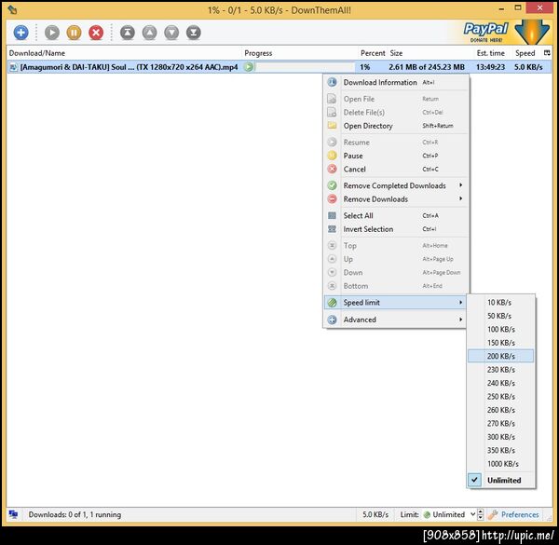The height and width of the screenshot is (545, 559).
Task: Set speed limit to 200 KB/s
Action: pos(500,356)
